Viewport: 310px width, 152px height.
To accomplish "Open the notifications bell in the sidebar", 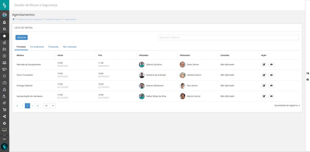I will coord(5,23).
